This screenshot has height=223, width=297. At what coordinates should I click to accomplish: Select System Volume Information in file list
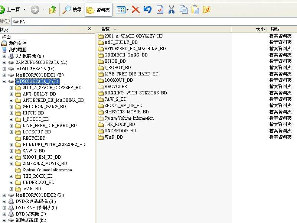pos(129,118)
